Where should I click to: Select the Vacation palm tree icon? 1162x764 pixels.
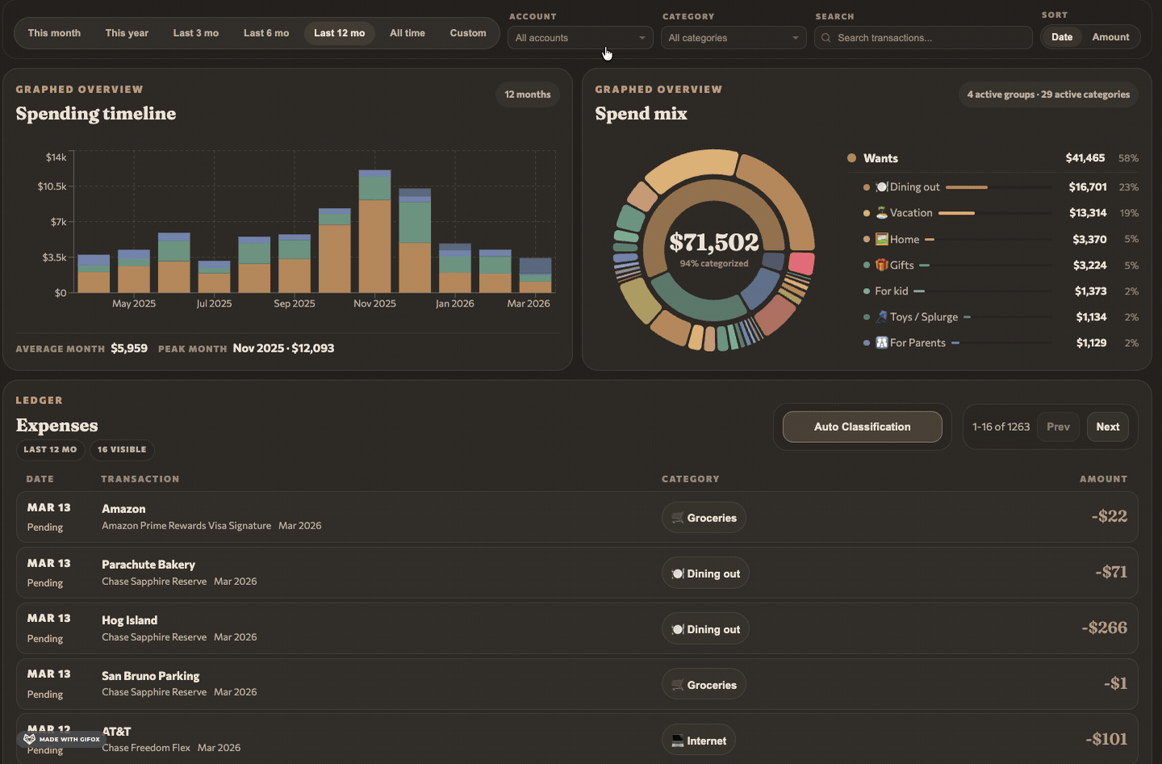pyautogui.click(x=880, y=212)
